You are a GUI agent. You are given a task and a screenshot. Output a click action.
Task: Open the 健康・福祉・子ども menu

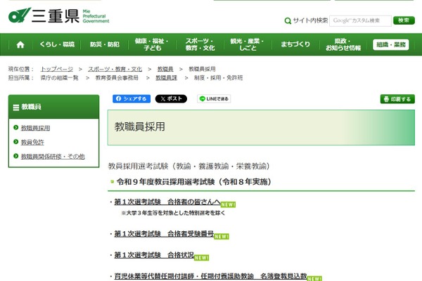tap(152, 44)
